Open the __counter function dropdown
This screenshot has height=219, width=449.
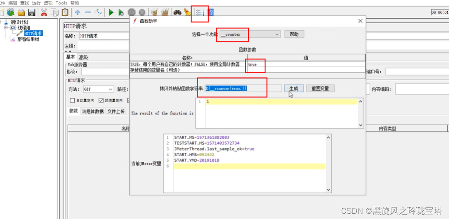click(x=250, y=34)
